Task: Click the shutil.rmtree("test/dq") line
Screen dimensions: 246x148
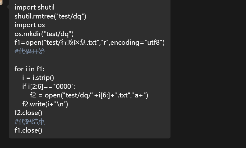Action: point(50,16)
